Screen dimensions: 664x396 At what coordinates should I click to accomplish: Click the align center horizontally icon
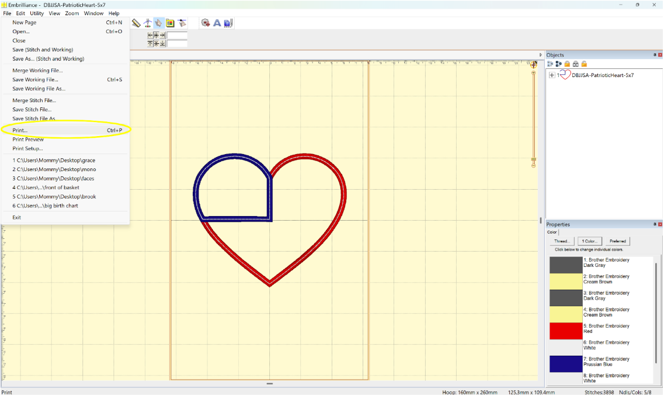click(x=156, y=36)
